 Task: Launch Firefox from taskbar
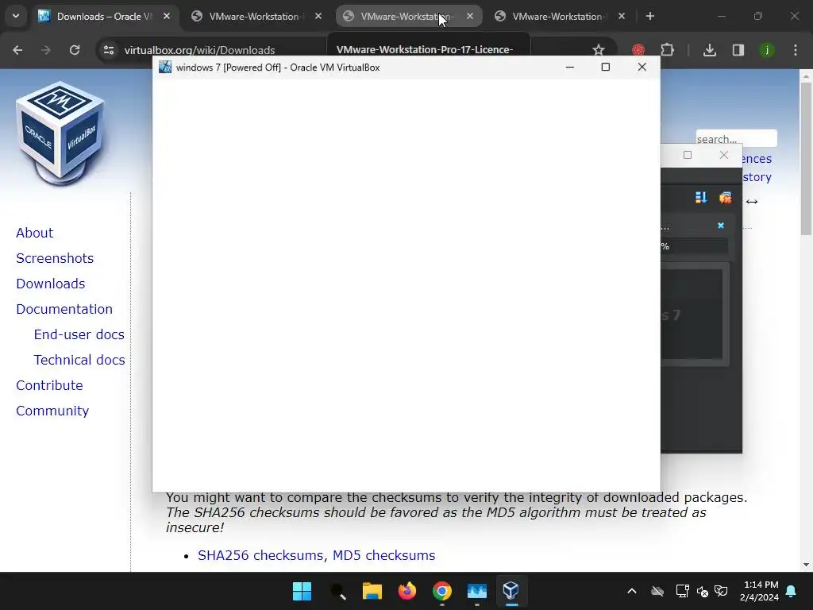pos(407,591)
